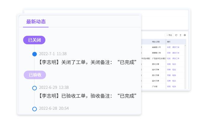Click the first action link in the 广州塔 row
The height and width of the screenshot is (131, 207).
(x=169, y=86)
